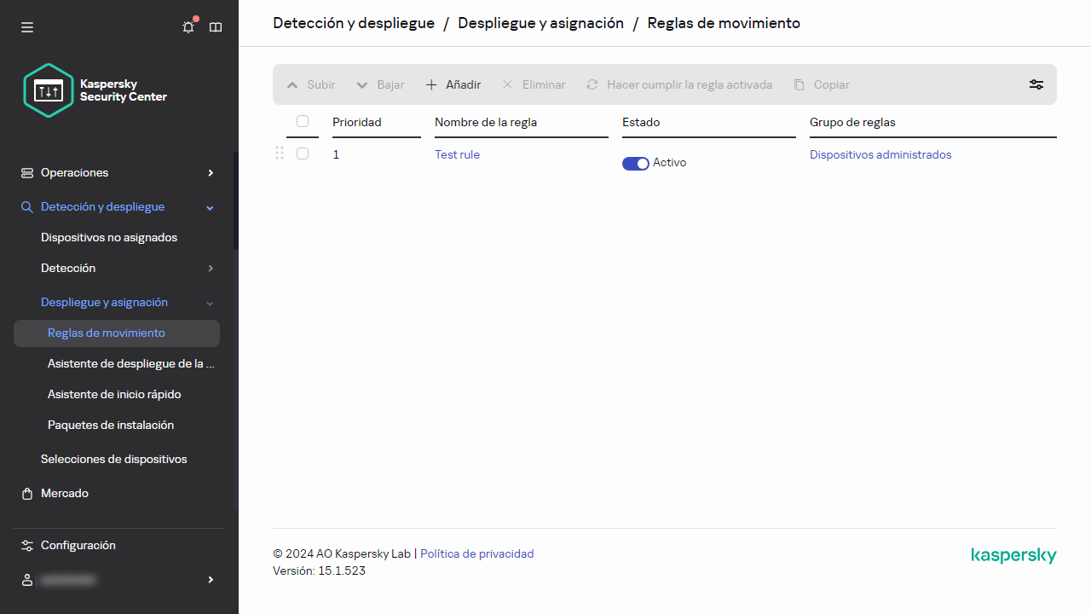Click the Estado column header
The height and width of the screenshot is (614, 1091).
641,122
